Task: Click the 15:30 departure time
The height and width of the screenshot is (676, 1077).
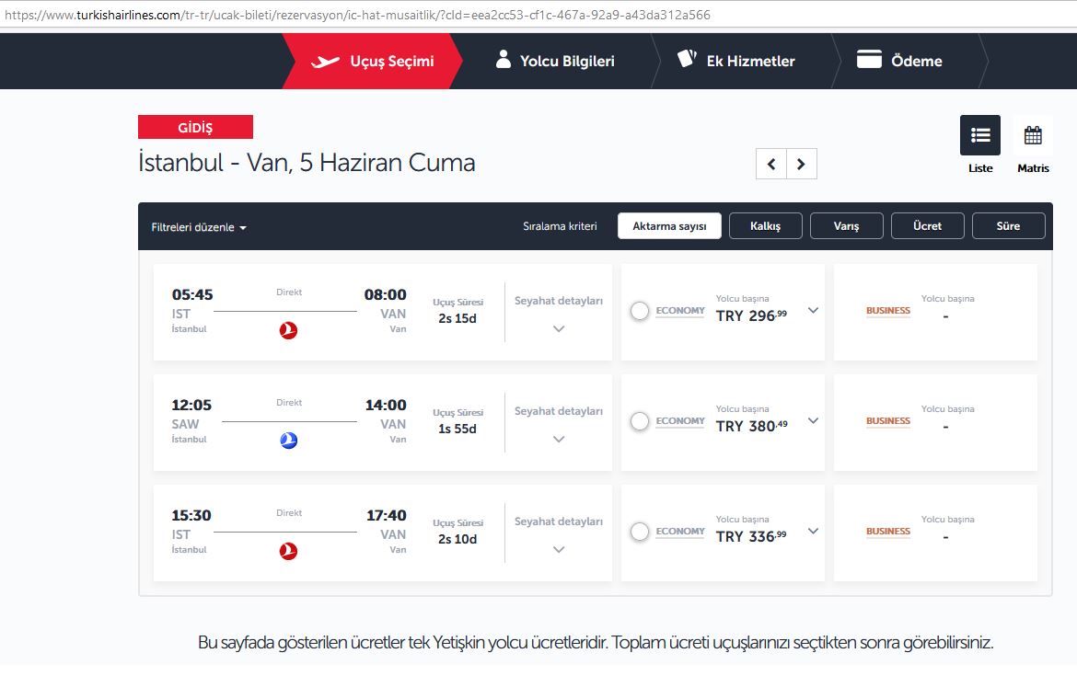Action: click(x=191, y=516)
